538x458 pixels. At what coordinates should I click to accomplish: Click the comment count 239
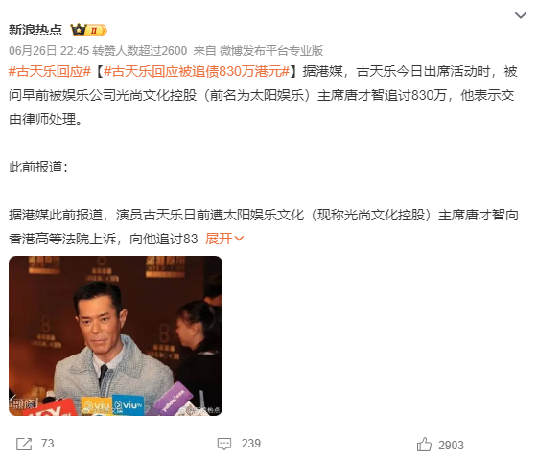tap(251, 444)
